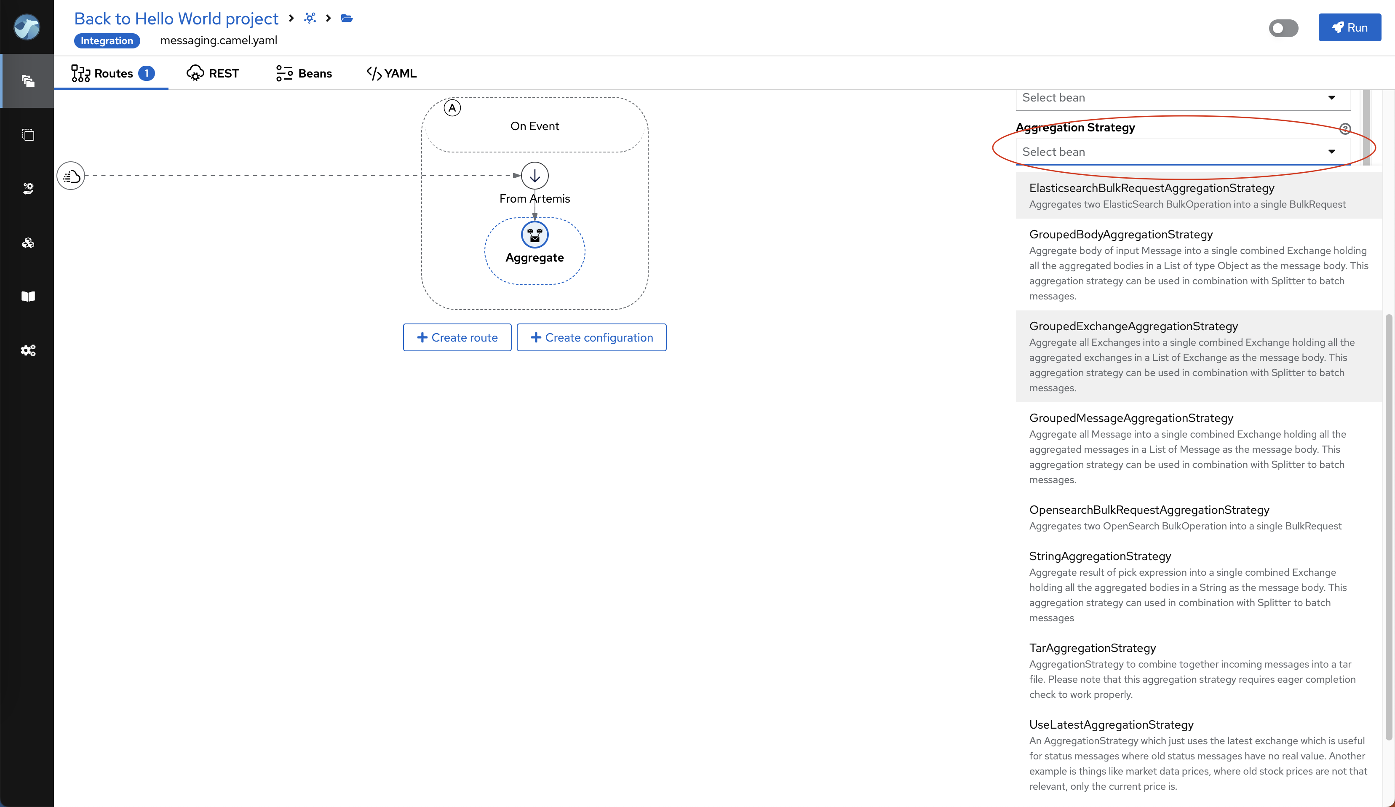Toggle the switch next to Run
This screenshot has height=807, width=1395.
(x=1283, y=28)
